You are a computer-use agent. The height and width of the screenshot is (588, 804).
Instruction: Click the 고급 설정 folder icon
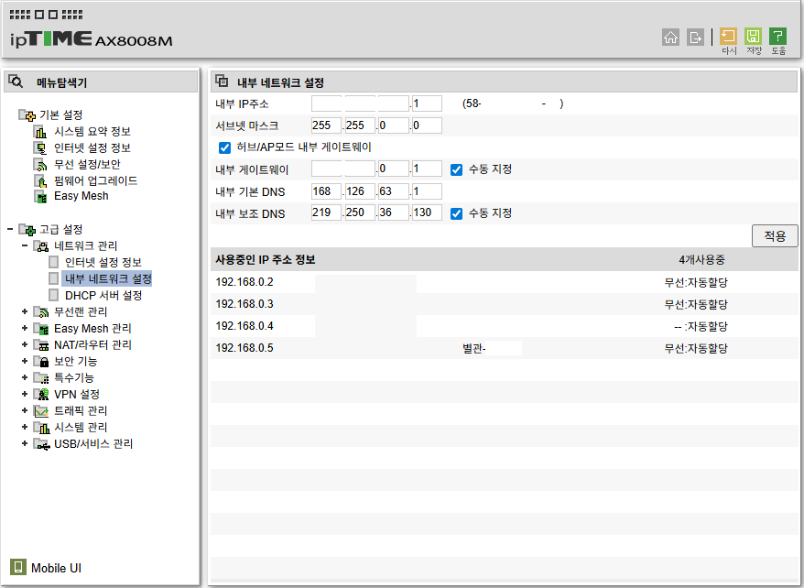[x=27, y=229]
